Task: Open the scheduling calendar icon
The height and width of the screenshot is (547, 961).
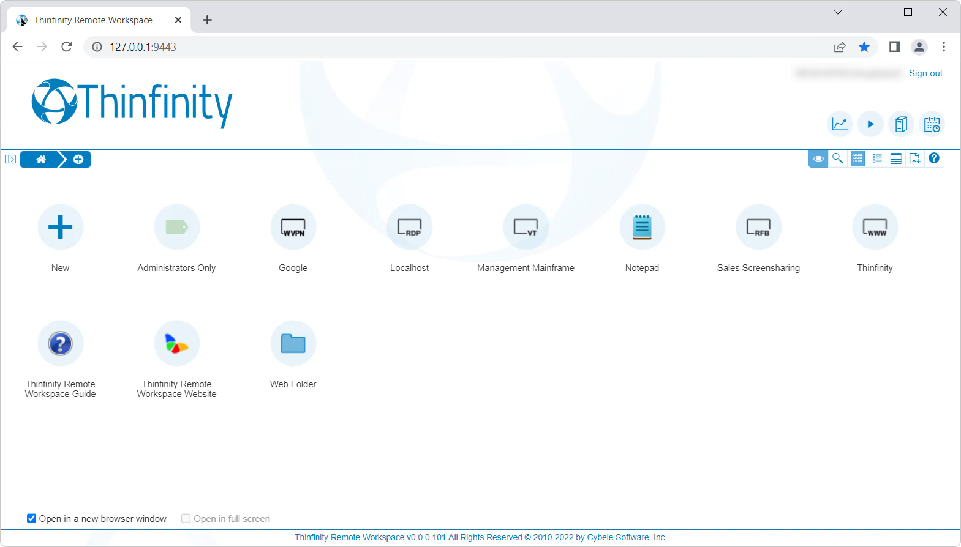Action: [932, 124]
